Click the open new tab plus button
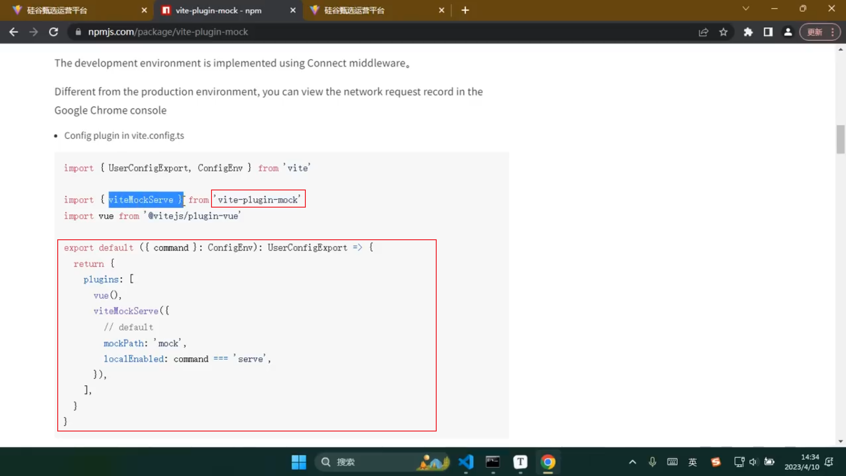The image size is (846, 476). click(x=465, y=10)
